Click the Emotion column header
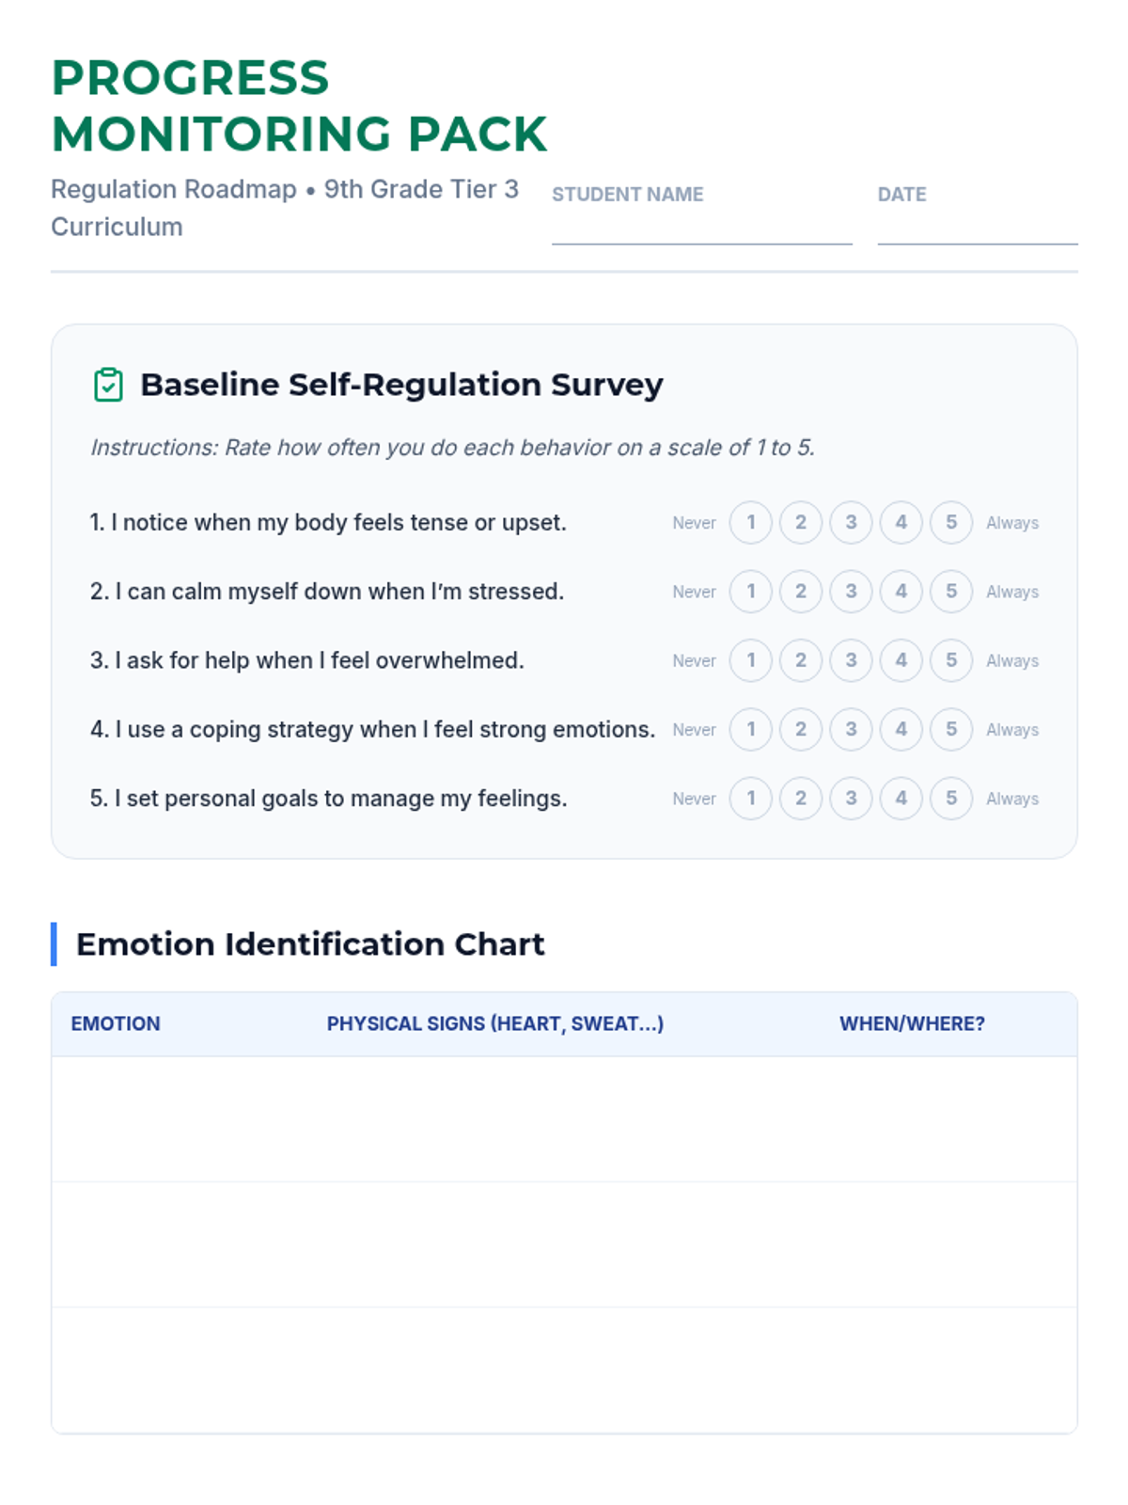 point(116,1023)
